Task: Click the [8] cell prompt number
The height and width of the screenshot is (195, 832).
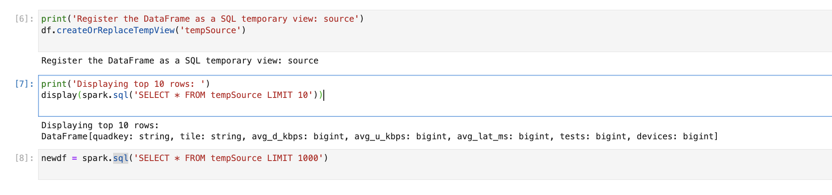Action: click(x=24, y=158)
